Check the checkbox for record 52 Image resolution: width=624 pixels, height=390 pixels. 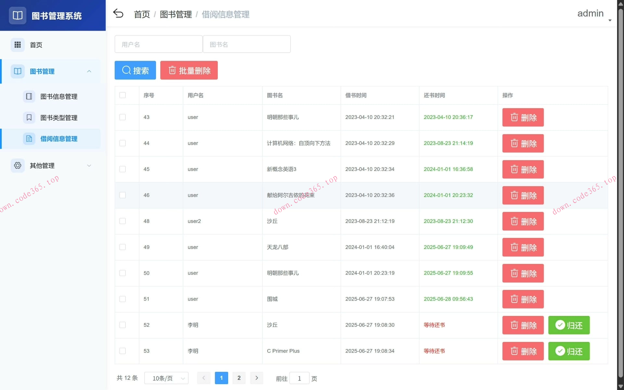(x=123, y=325)
